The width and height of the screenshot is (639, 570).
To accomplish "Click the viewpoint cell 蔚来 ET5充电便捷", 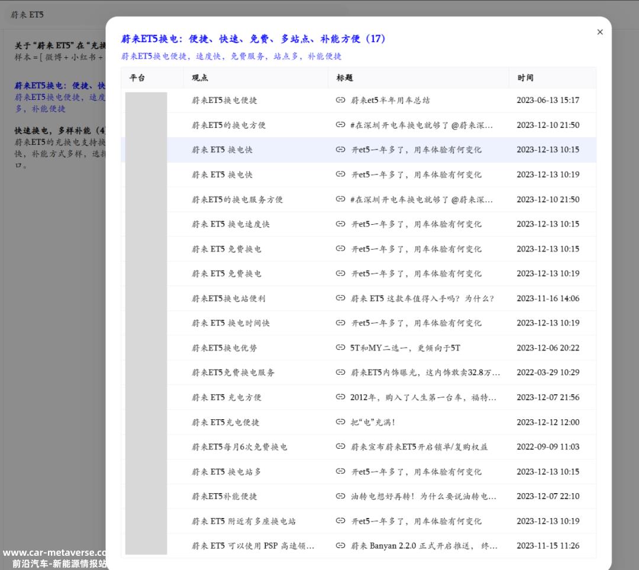I will coord(225,422).
